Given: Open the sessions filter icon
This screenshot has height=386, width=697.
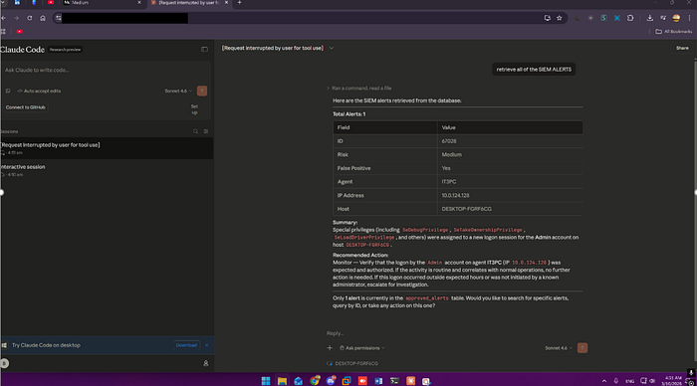Looking at the screenshot, I should [206, 131].
